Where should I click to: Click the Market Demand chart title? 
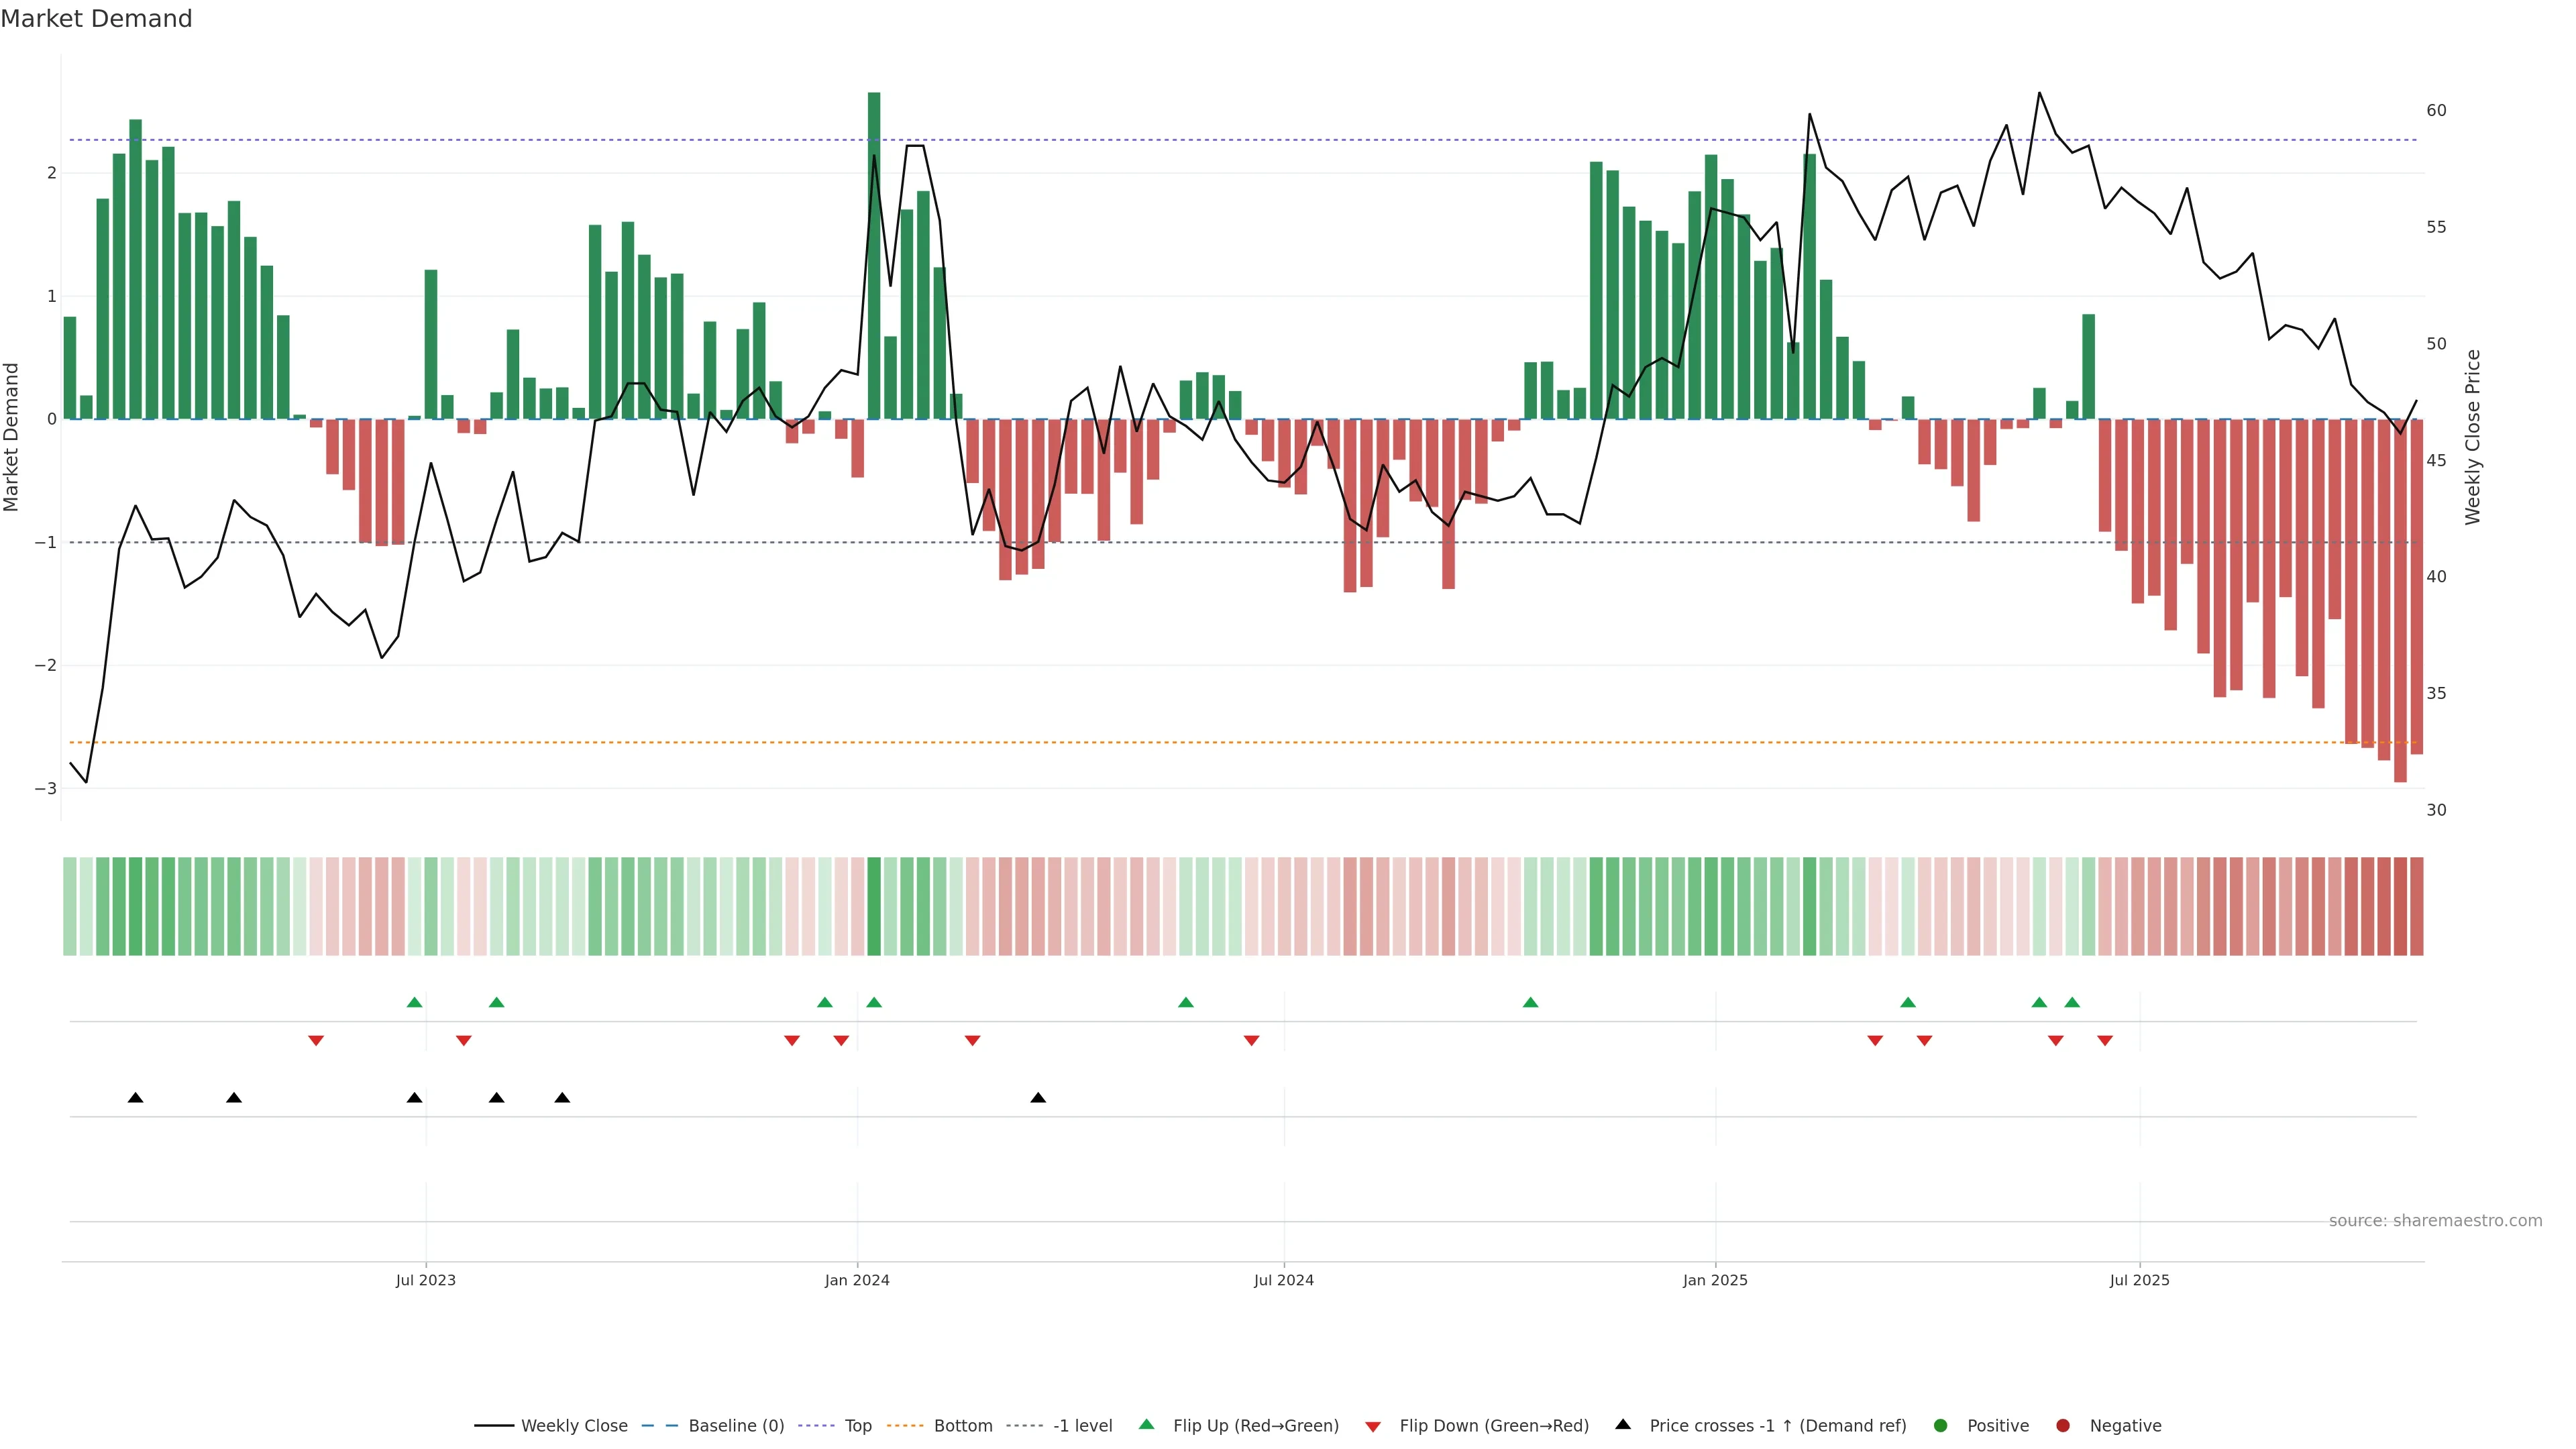coord(96,19)
